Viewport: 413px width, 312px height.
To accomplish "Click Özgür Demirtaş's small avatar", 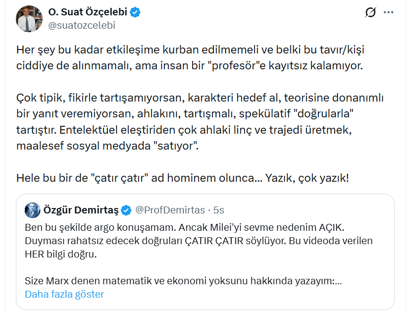I will (33, 210).
